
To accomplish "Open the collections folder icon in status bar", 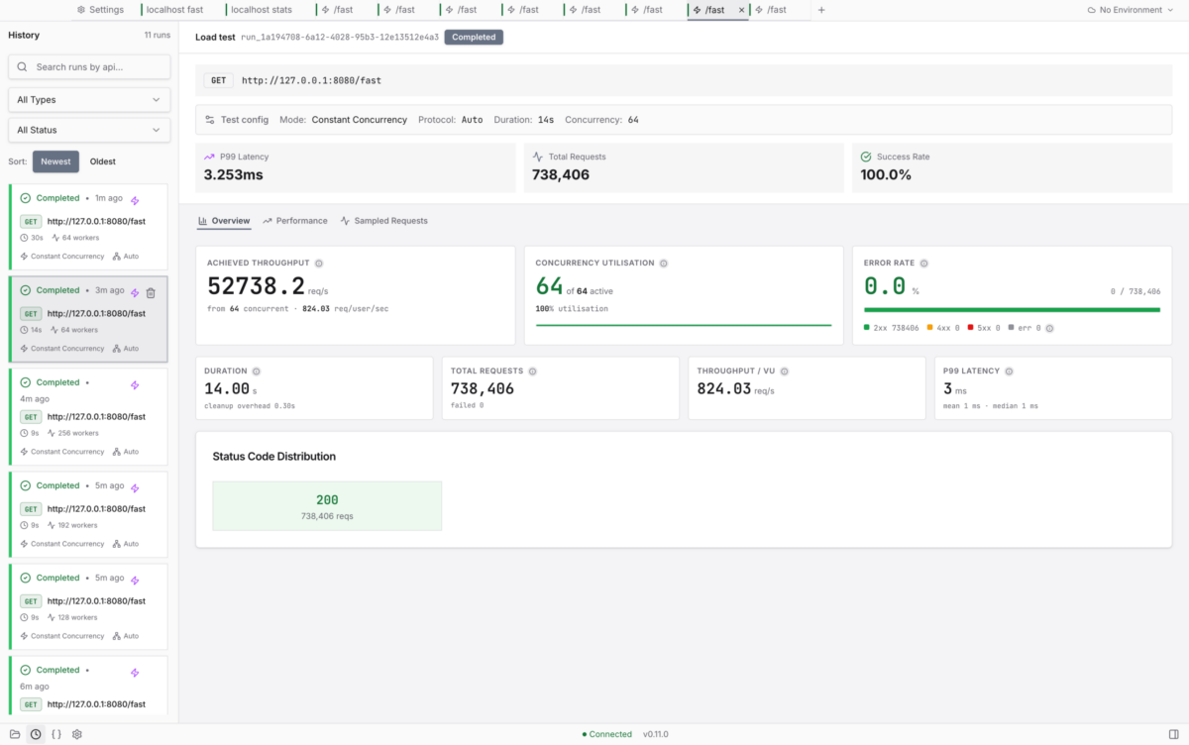I will point(15,734).
